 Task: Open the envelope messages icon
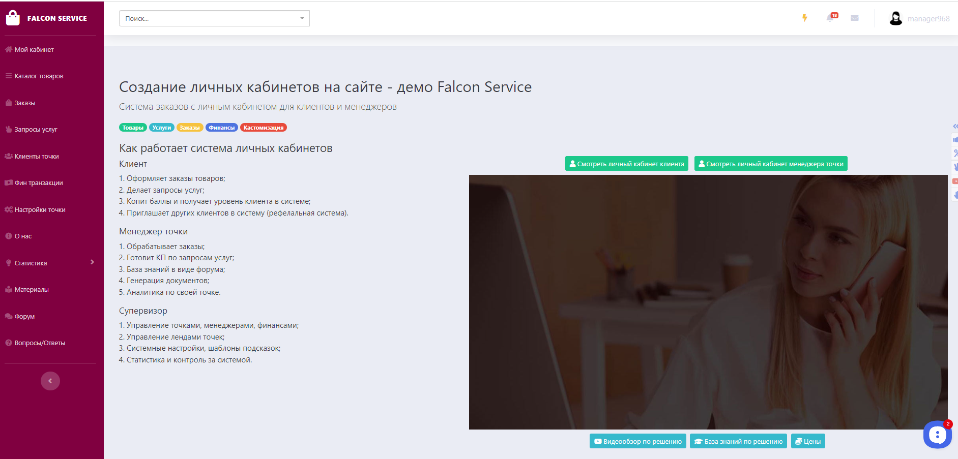coord(855,18)
